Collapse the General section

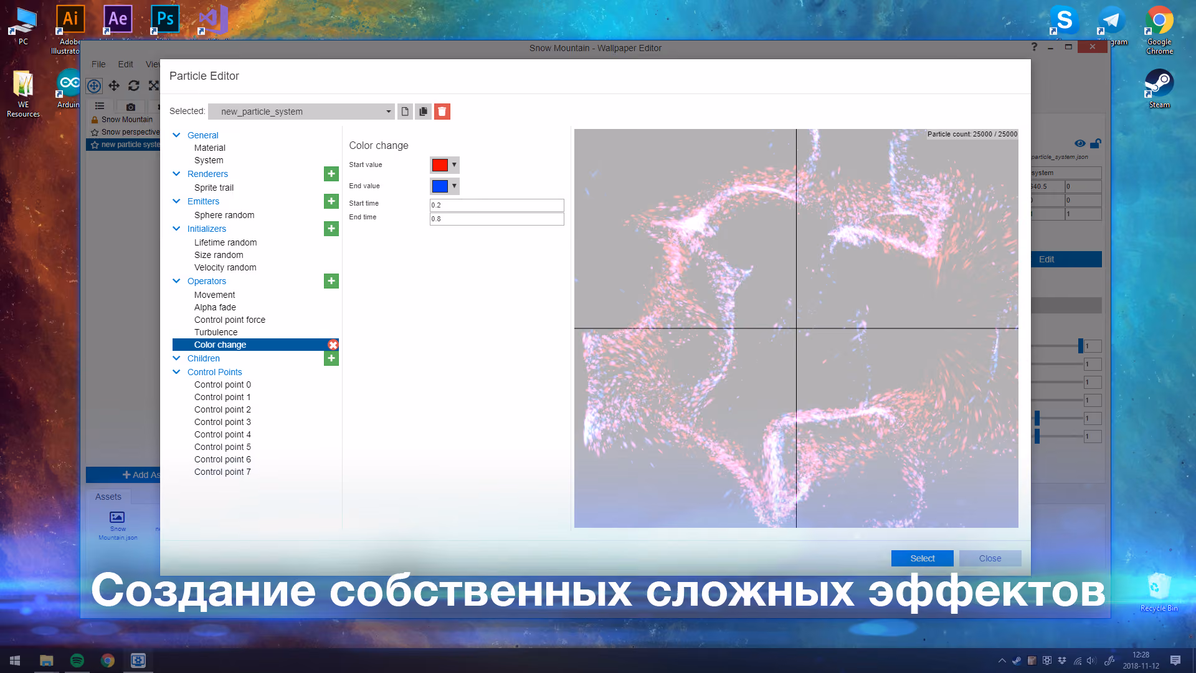(x=176, y=135)
